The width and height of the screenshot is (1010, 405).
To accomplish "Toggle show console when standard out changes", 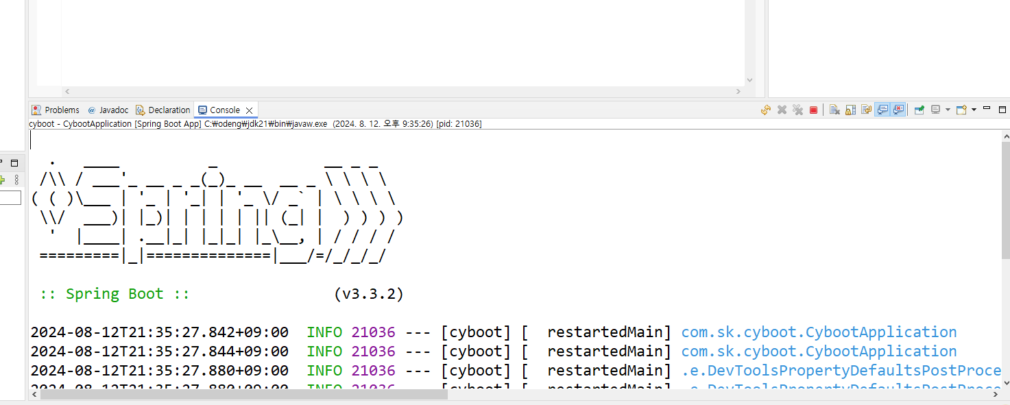I will 882,110.
